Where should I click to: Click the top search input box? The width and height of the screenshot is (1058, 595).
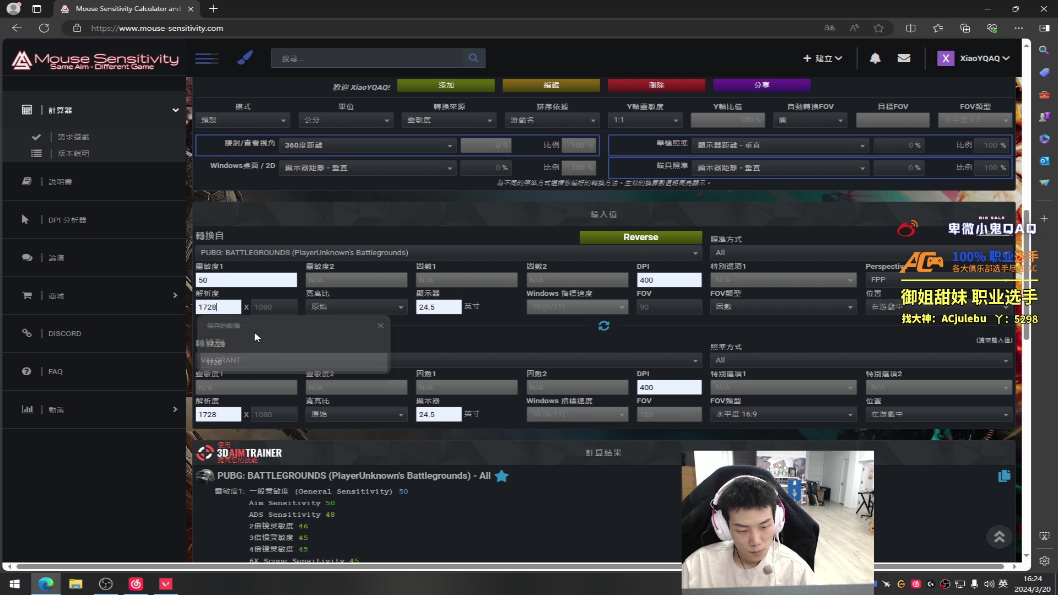367,58
